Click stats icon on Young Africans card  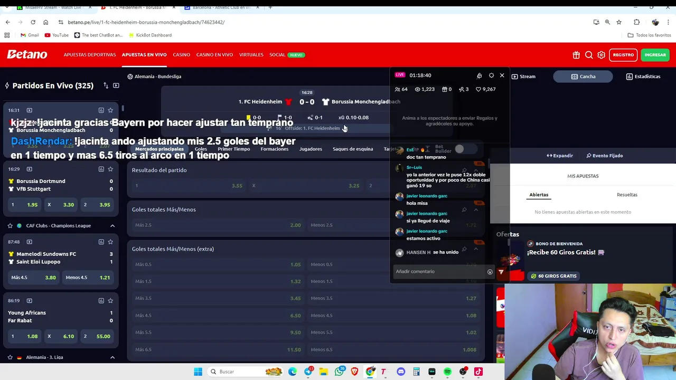(101, 300)
